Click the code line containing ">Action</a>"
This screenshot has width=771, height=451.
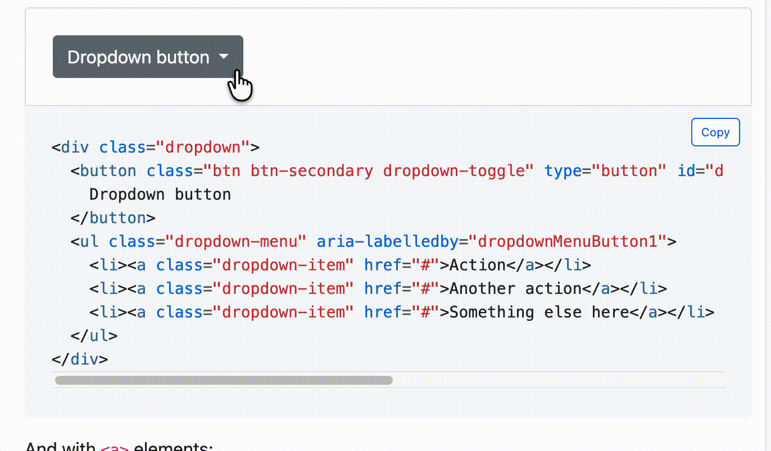click(340, 265)
